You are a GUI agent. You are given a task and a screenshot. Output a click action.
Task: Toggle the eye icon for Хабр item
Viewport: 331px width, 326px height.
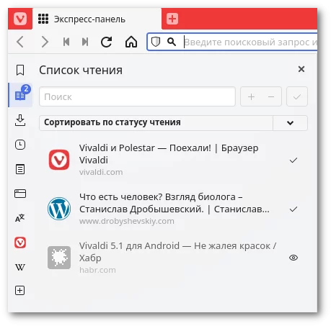tap(294, 258)
